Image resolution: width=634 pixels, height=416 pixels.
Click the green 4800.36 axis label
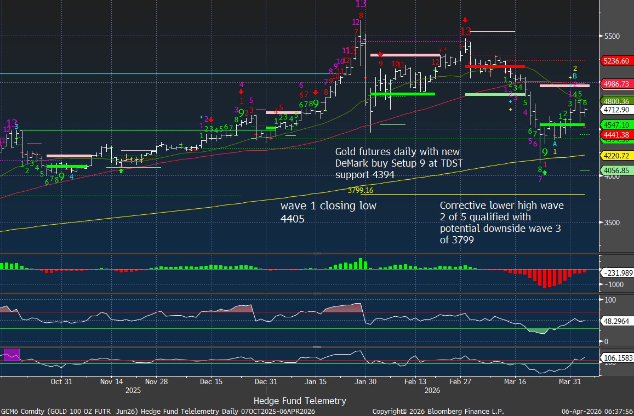pos(616,101)
